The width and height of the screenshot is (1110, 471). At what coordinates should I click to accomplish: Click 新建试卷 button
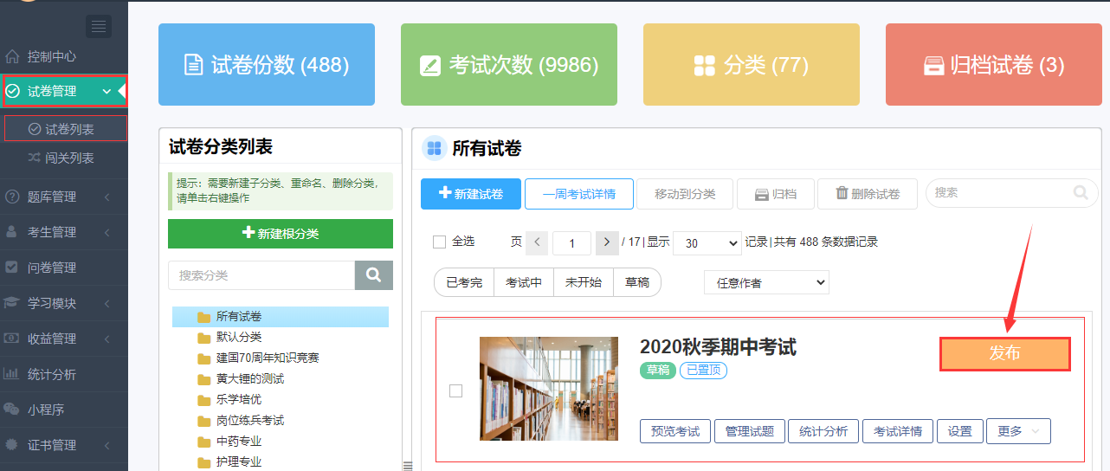point(471,194)
